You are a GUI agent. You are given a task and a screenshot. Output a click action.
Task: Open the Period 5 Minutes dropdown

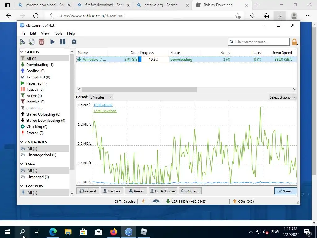coord(101,97)
